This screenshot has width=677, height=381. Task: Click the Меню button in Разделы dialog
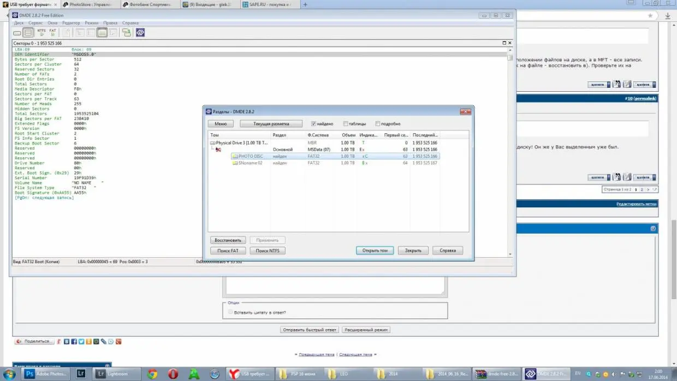pyautogui.click(x=221, y=124)
